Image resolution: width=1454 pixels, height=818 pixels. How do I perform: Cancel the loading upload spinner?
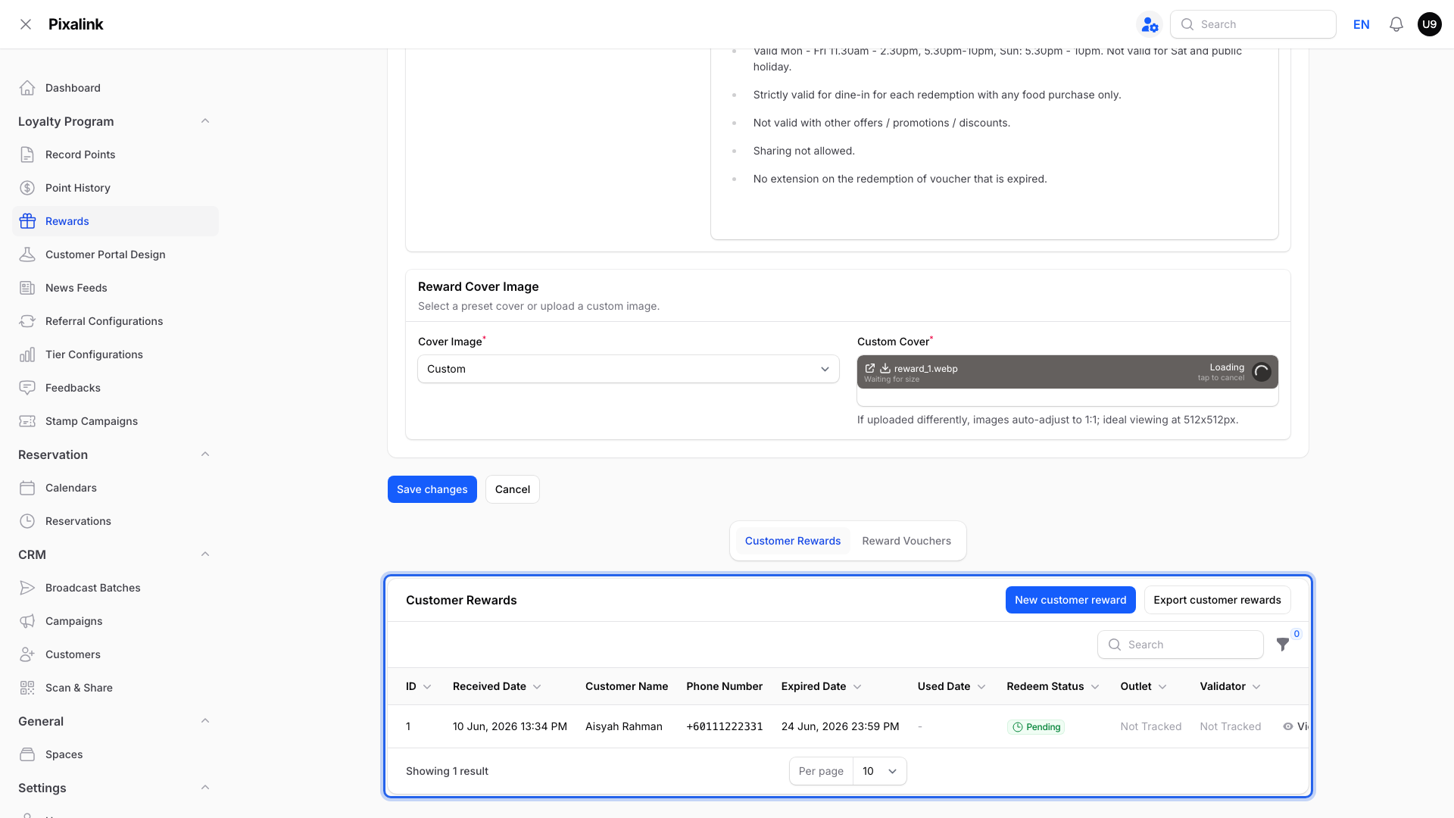click(x=1262, y=372)
